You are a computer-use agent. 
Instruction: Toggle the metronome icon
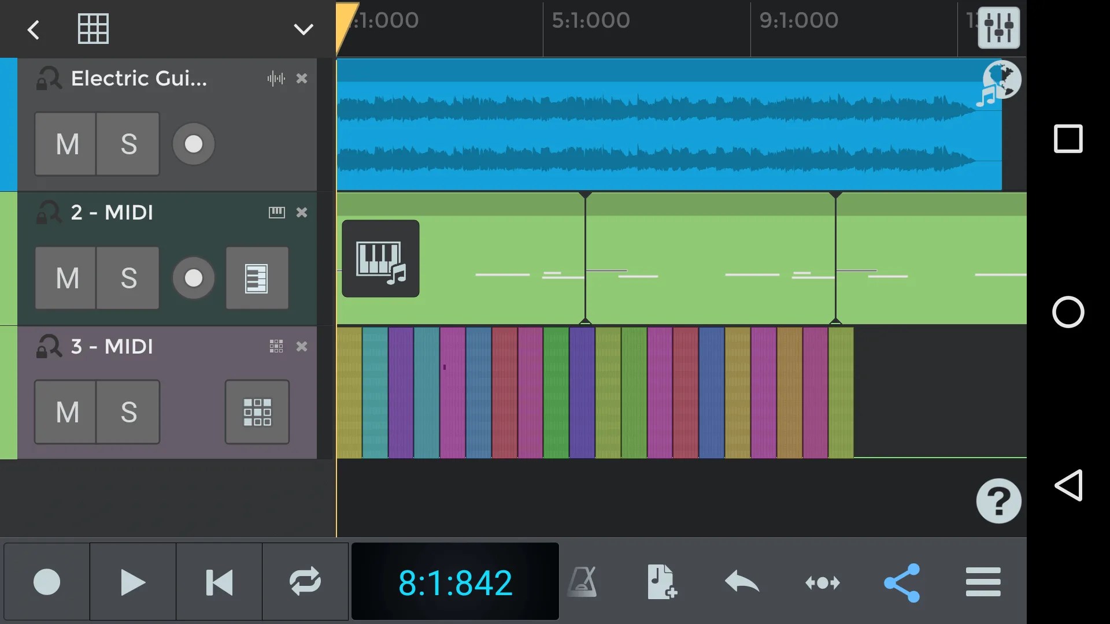pyautogui.click(x=582, y=582)
